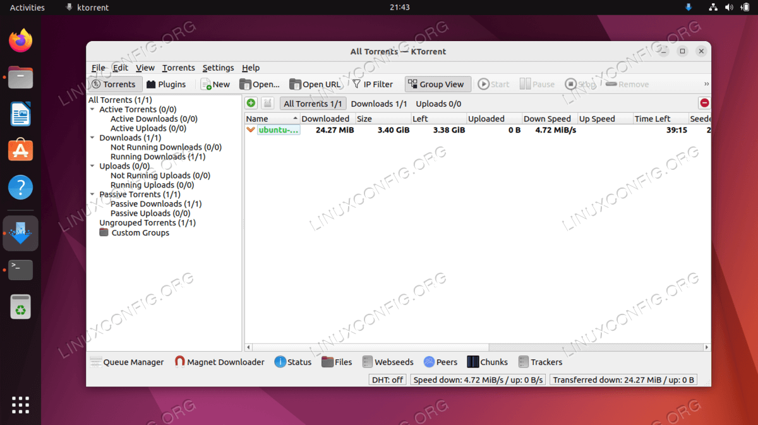This screenshot has height=425, width=758.
Task: Open the IP Filter tool
Action: click(x=373, y=84)
